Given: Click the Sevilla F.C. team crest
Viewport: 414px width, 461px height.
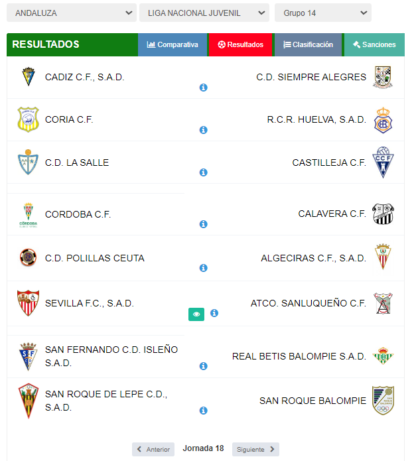Looking at the screenshot, I should (28, 303).
